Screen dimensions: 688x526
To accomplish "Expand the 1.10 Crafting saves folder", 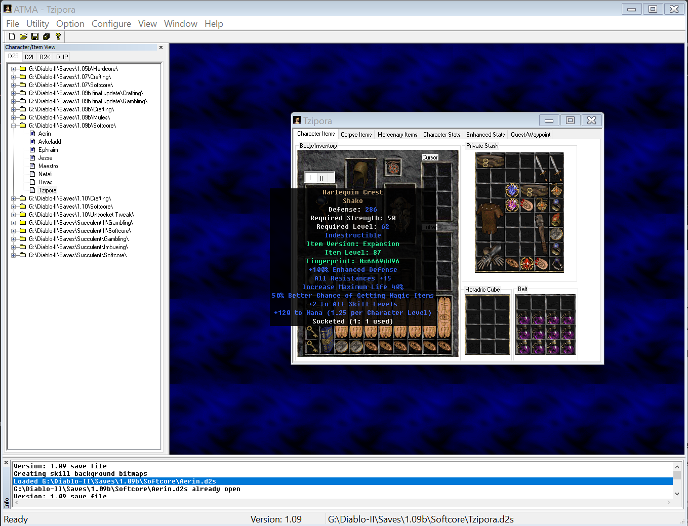I will tap(14, 198).
